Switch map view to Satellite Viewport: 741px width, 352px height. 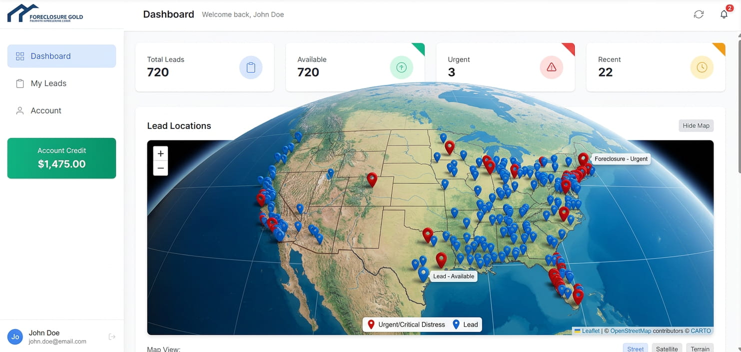click(667, 348)
